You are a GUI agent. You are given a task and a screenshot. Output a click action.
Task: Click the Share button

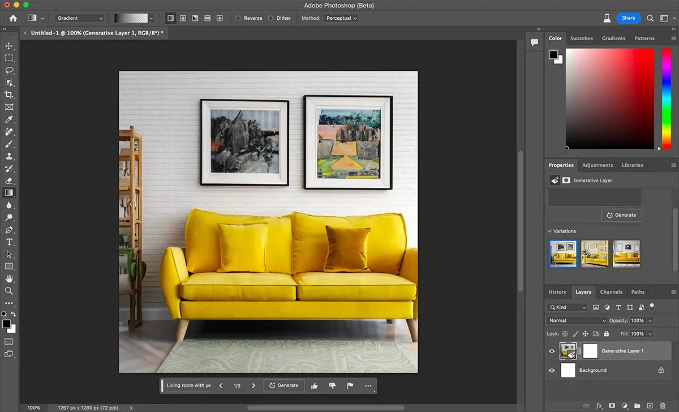628,18
